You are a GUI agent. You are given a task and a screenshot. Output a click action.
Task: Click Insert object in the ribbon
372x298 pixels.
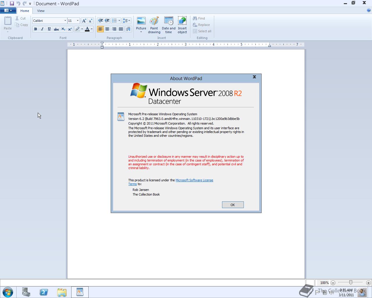(182, 25)
